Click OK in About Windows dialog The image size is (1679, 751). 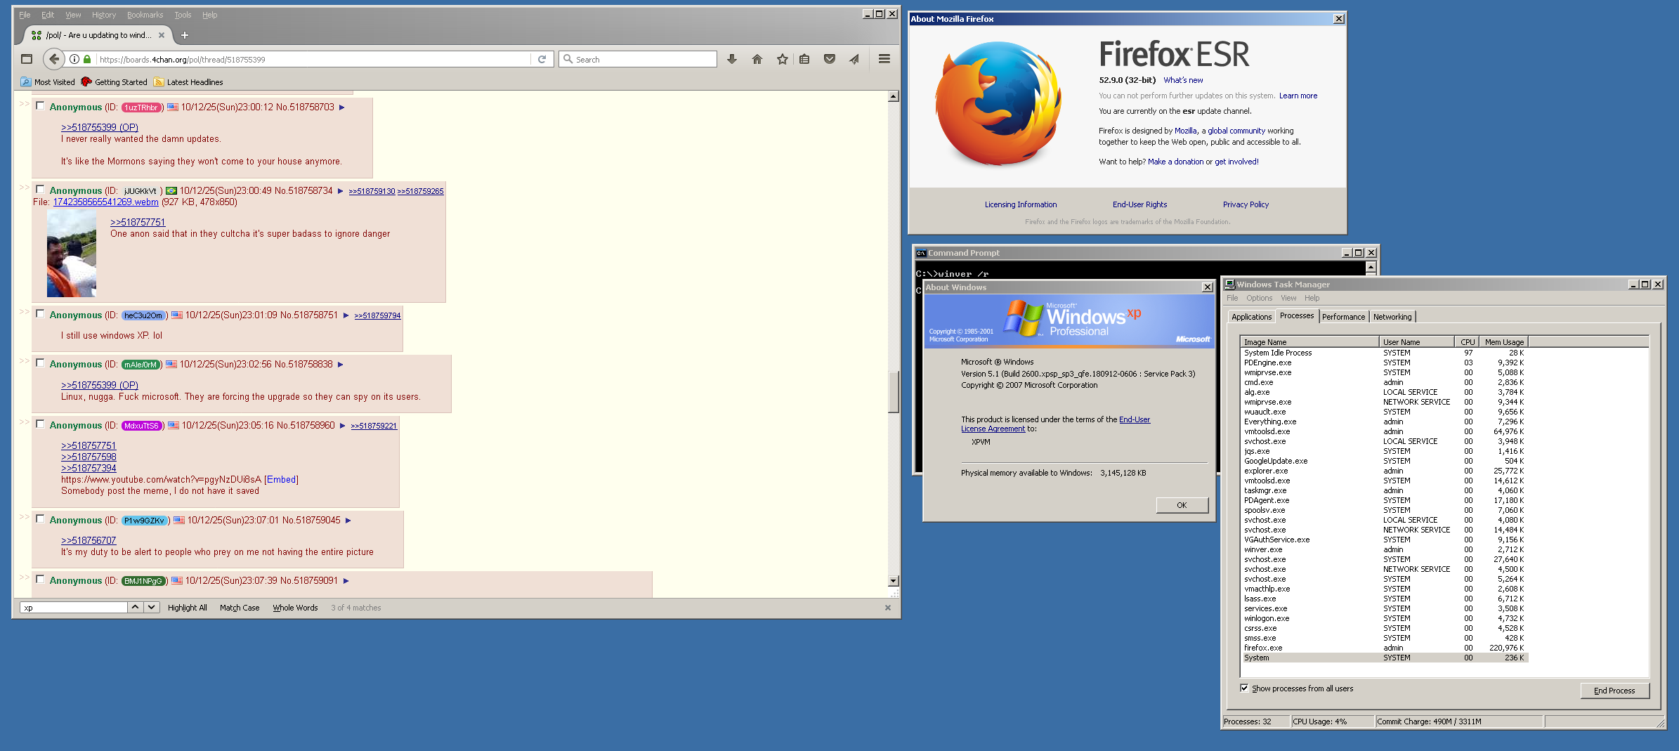click(x=1182, y=505)
